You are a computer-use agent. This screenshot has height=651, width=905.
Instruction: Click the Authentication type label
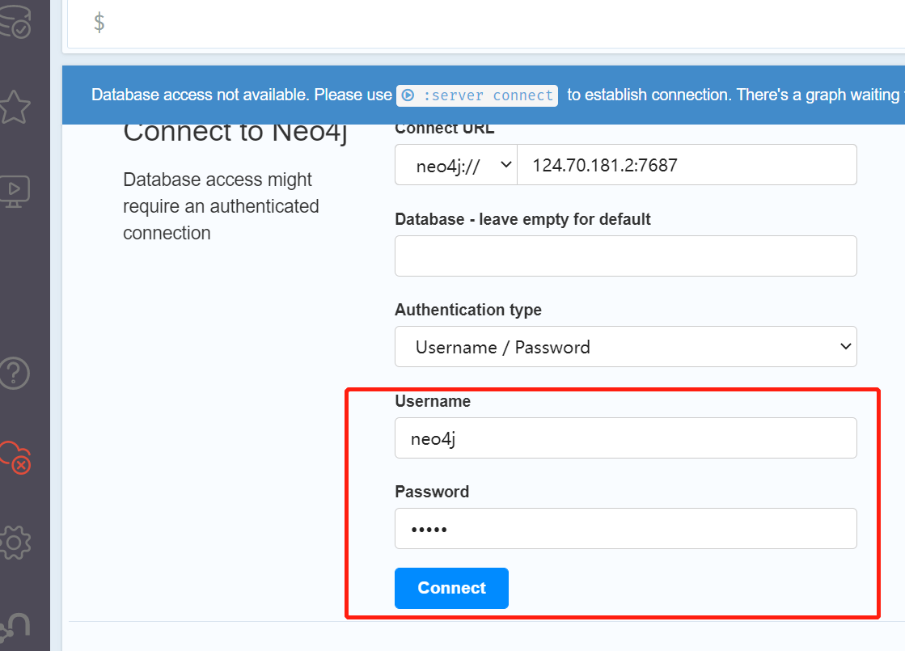tap(468, 310)
